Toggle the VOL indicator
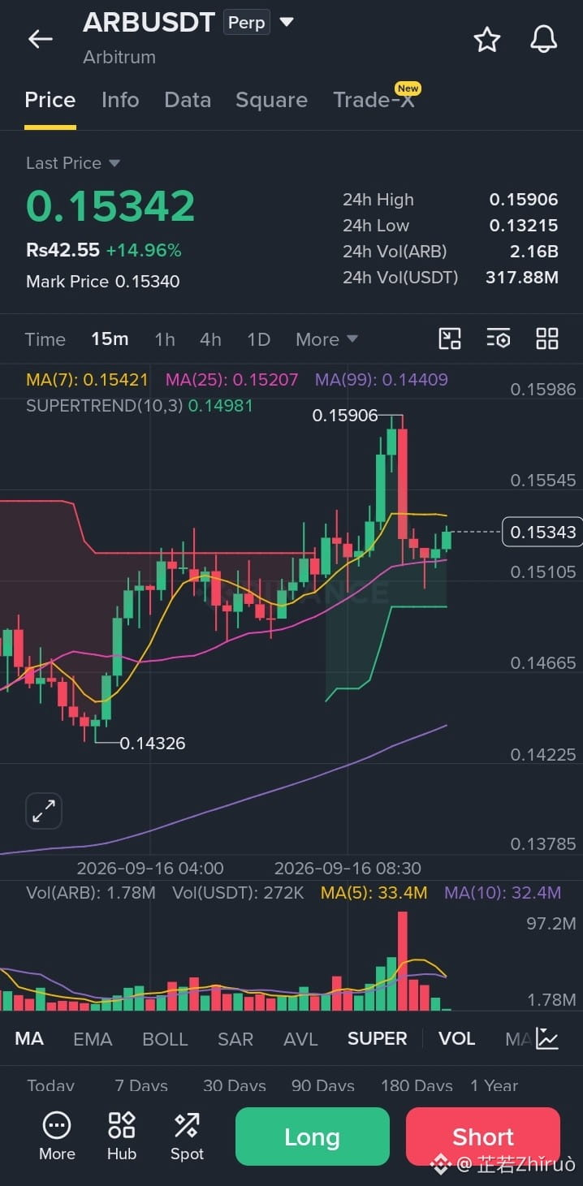583x1186 pixels. 456,1038
